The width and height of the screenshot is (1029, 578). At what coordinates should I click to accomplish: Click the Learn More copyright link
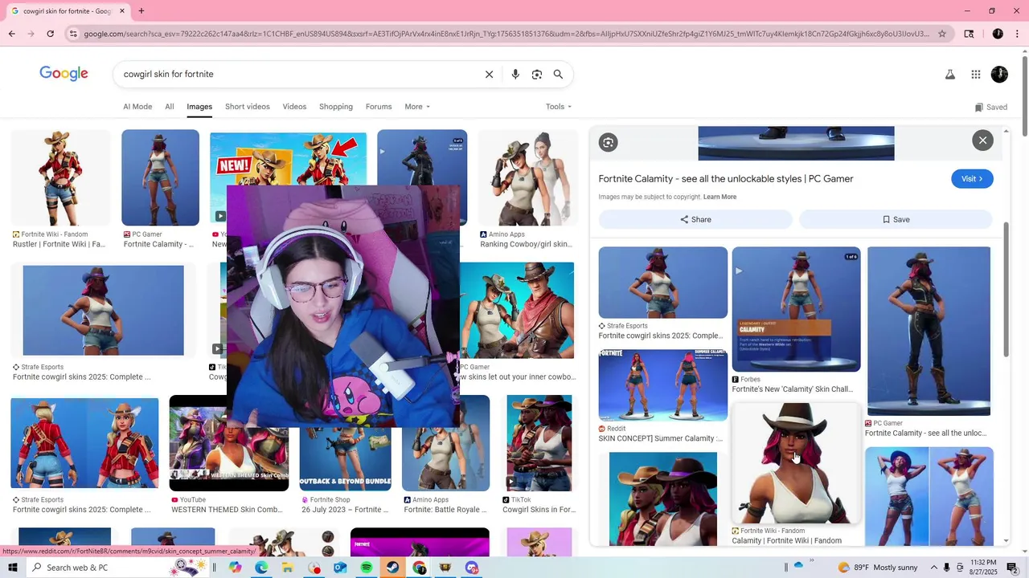[x=719, y=197]
